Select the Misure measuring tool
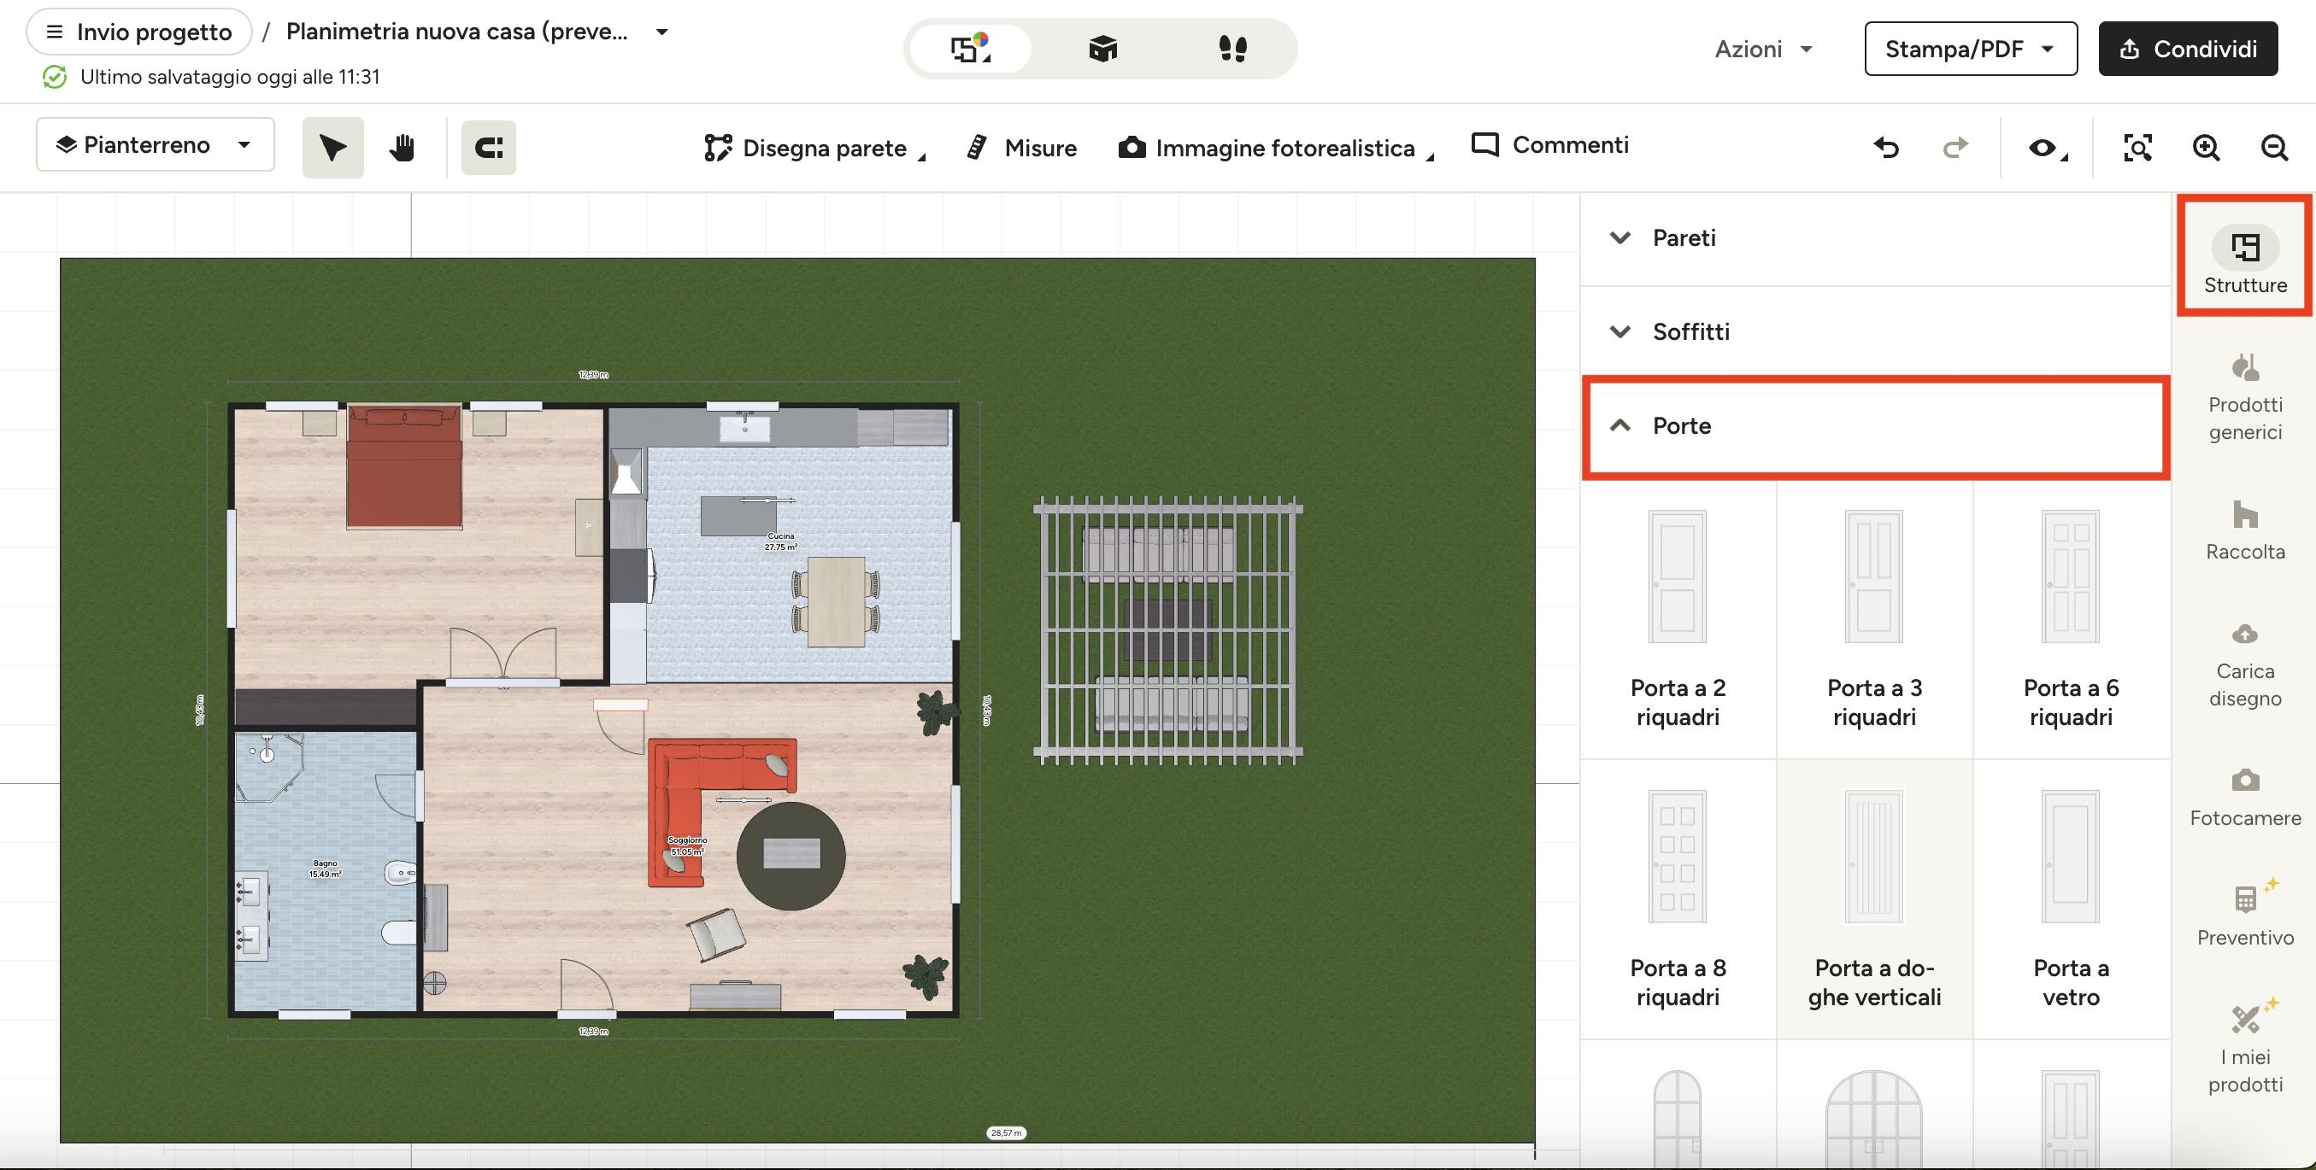 coord(1021,148)
